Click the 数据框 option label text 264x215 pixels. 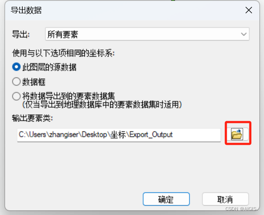click(x=34, y=82)
